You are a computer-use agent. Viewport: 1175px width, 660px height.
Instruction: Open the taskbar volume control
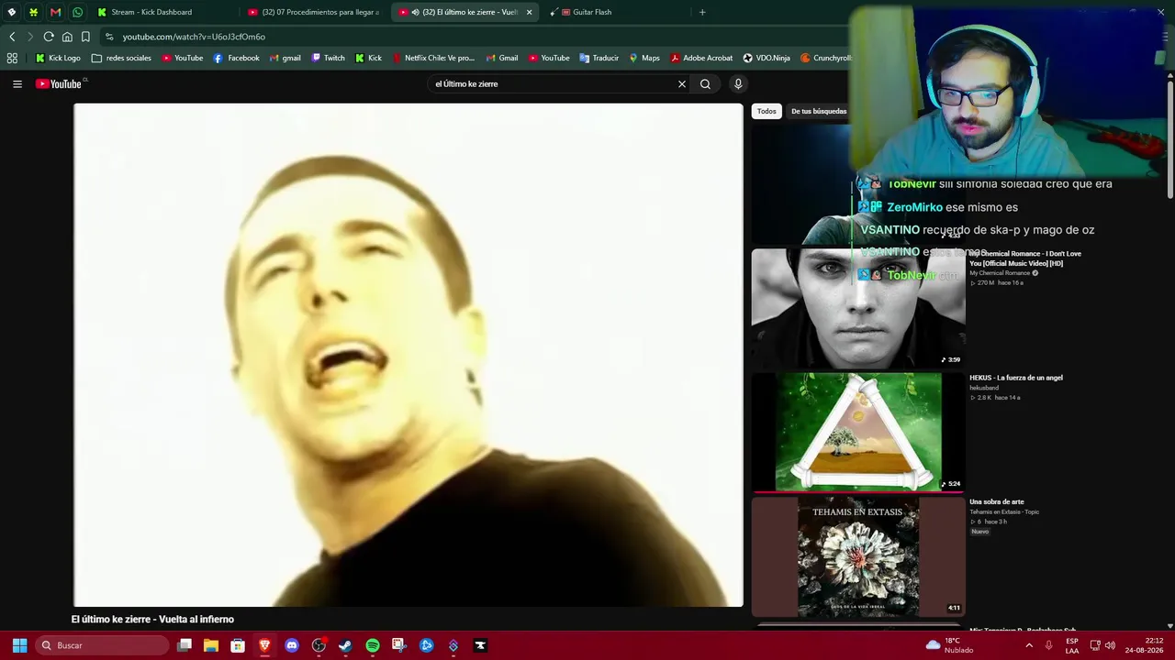[x=1110, y=645]
